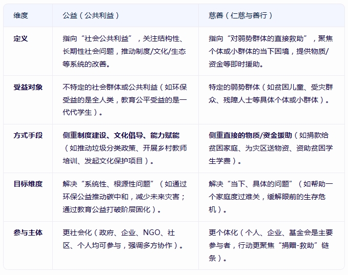Select the 参与主体 row label
This screenshot has width=348, height=275.
28,232
